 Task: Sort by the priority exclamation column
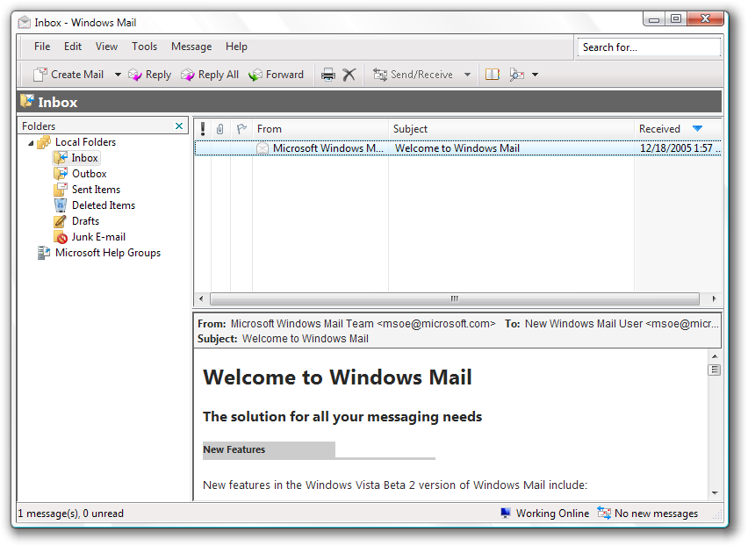203,129
